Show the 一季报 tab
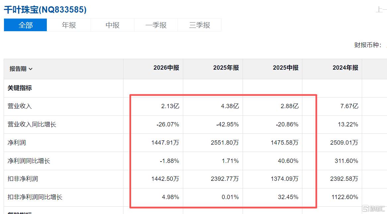The height and width of the screenshot is (214, 387). pos(156,25)
